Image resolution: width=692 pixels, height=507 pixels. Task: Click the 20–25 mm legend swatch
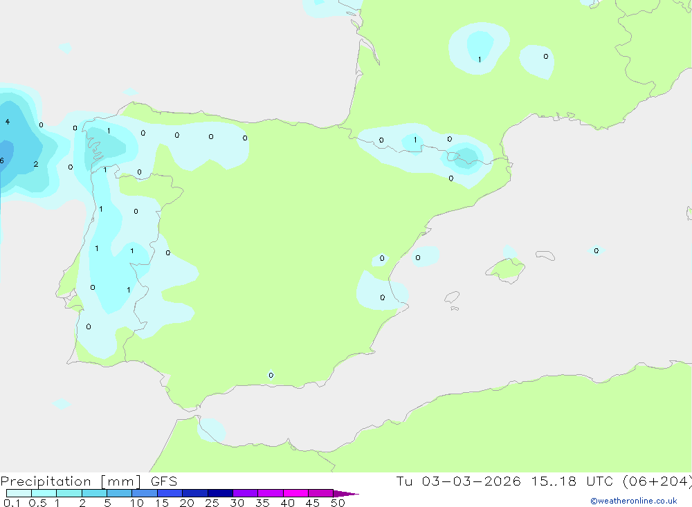[194, 493]
